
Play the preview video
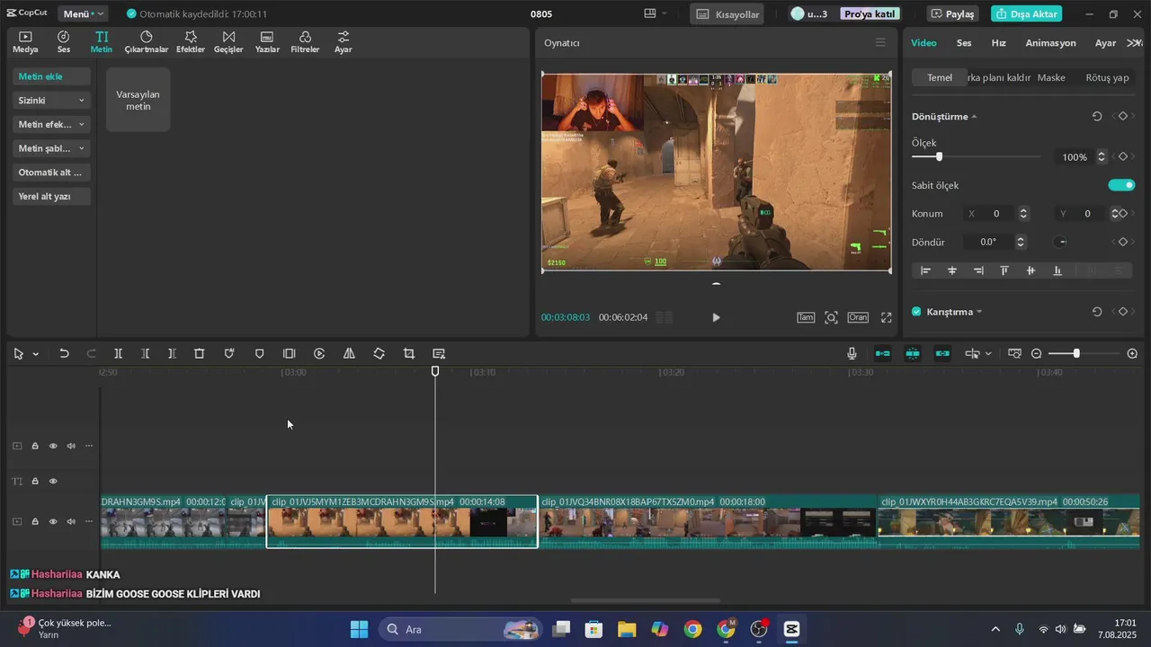(x=716, y=317)
